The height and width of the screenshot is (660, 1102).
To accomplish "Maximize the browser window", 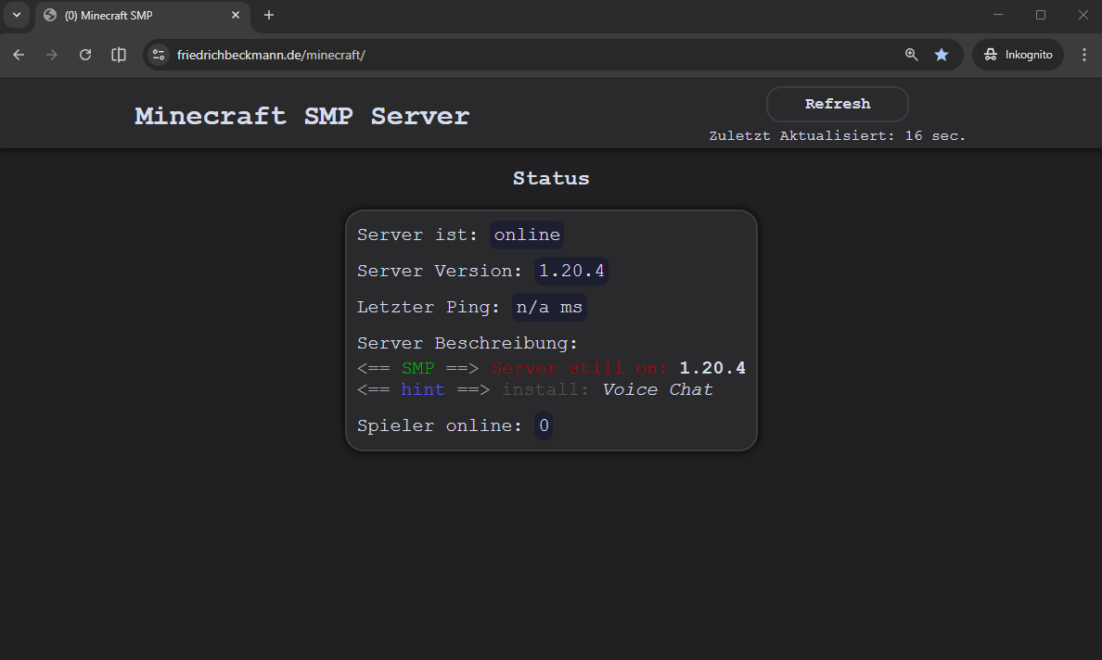I will (1041, 15).
